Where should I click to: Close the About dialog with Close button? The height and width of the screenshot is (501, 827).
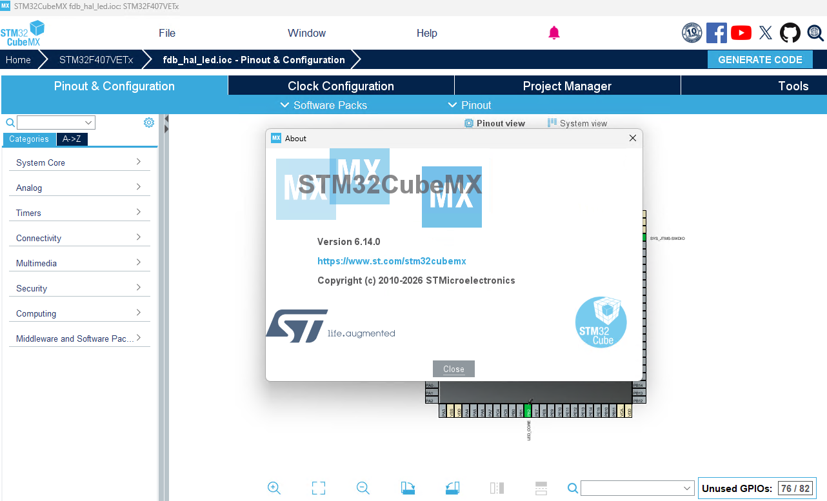[x=453, y=369]
